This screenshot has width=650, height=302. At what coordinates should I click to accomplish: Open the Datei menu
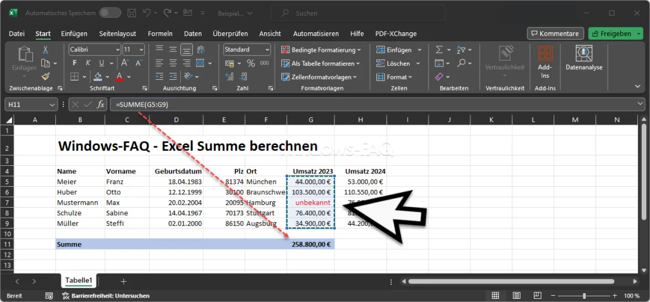tap(17, 34)
